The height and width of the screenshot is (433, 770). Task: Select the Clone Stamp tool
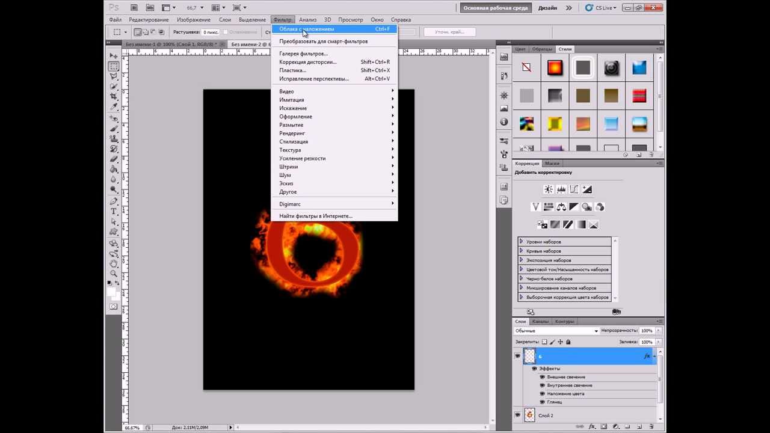[114, 139]
